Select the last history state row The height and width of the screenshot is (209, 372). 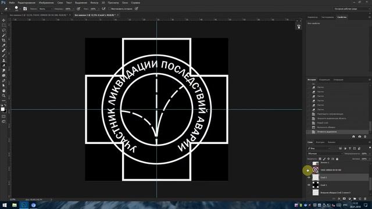tap(337, 132)
